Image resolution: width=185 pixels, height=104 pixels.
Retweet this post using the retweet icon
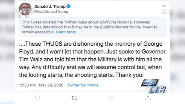pyautogui.click(x=74, y=98)
